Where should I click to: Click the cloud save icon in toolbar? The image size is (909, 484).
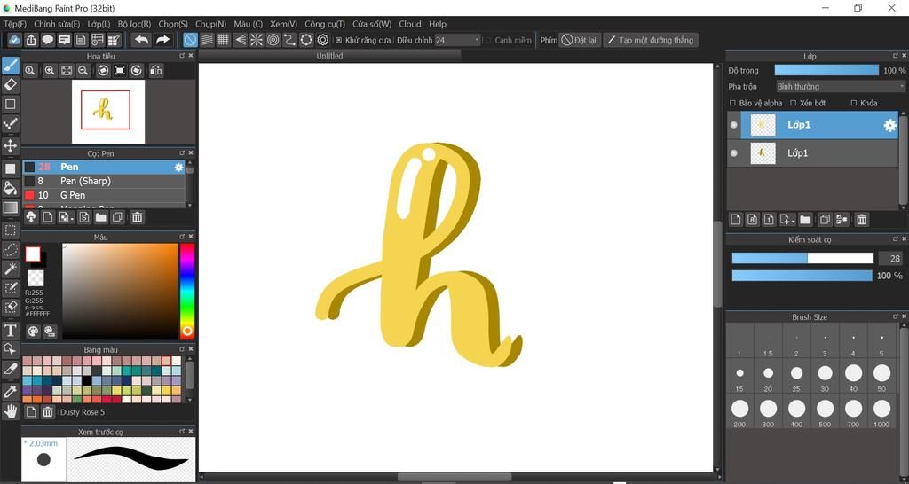click(x=14, y=40)
